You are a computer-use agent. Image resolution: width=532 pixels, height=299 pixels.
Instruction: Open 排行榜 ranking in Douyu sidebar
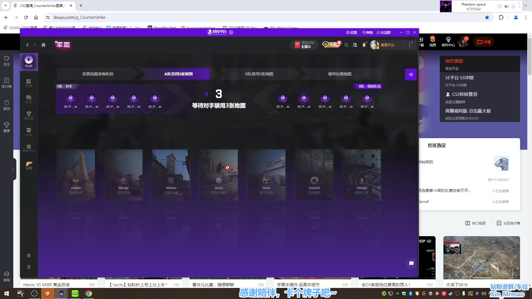point(7,83)
